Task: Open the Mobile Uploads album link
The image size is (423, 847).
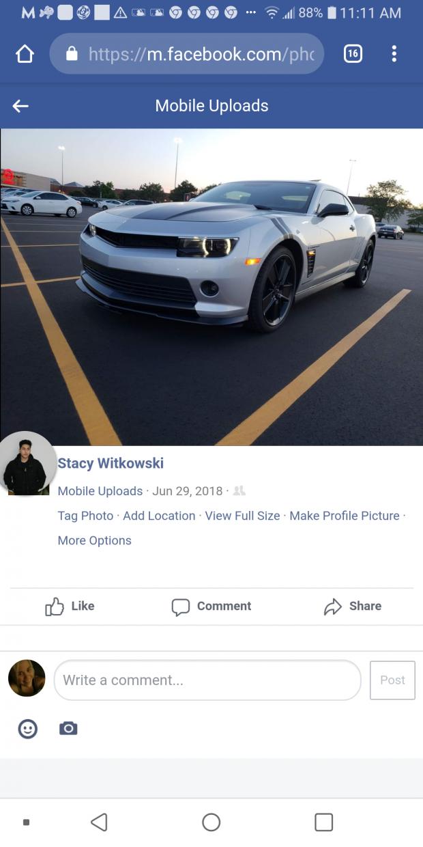Action: coord(100,491)
